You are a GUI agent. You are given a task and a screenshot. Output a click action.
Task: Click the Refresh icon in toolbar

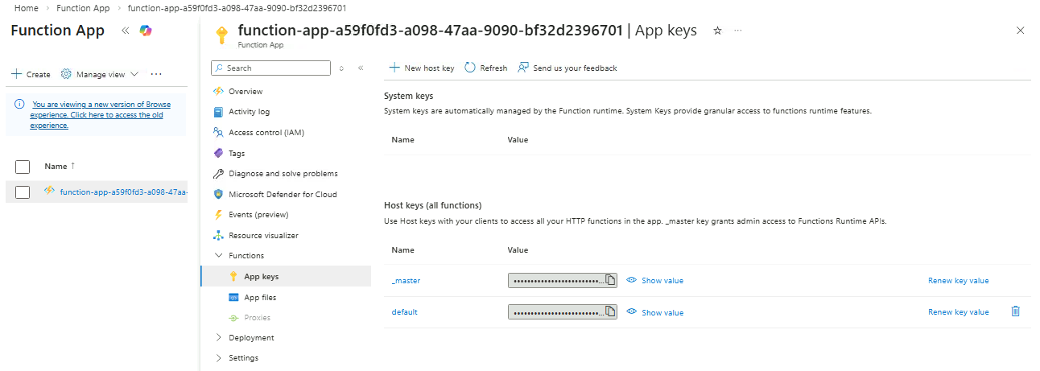click(471, 68)
